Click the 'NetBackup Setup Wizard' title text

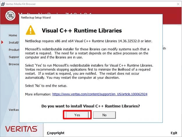pyautogui.click(x=36, y=18)
